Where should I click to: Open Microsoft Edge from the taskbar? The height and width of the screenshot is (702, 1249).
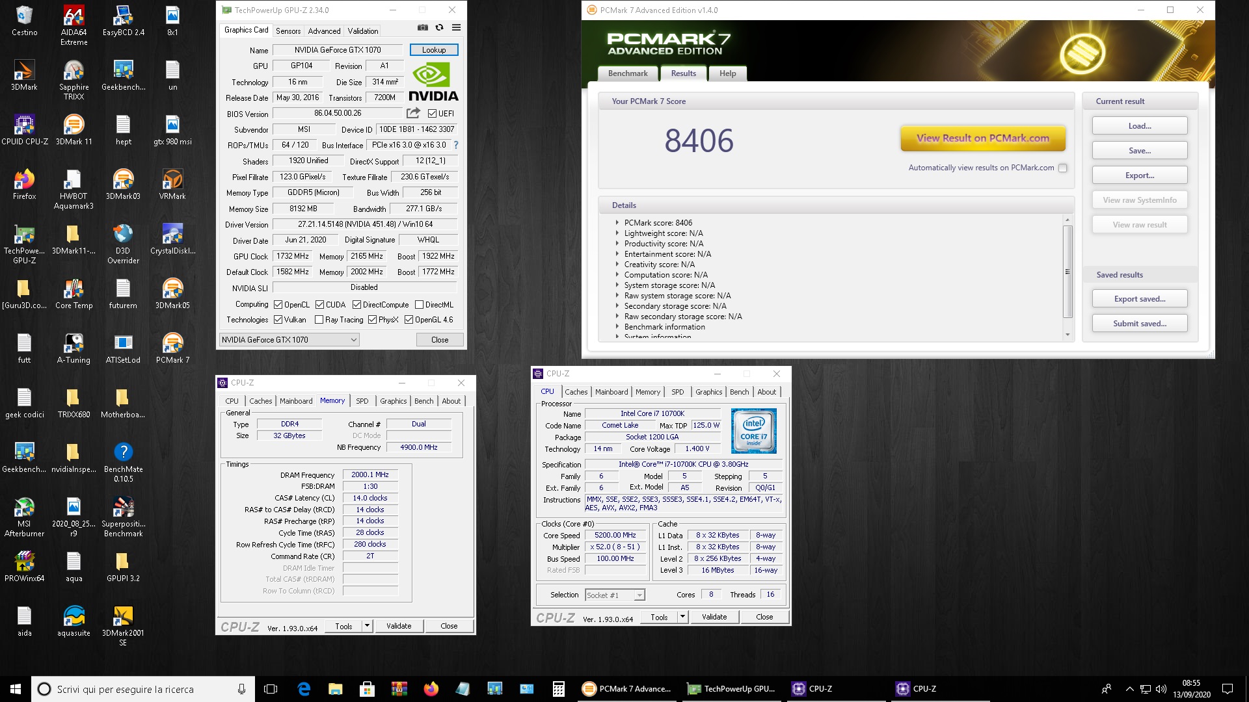pyautogui.click(x=304, y=689)
